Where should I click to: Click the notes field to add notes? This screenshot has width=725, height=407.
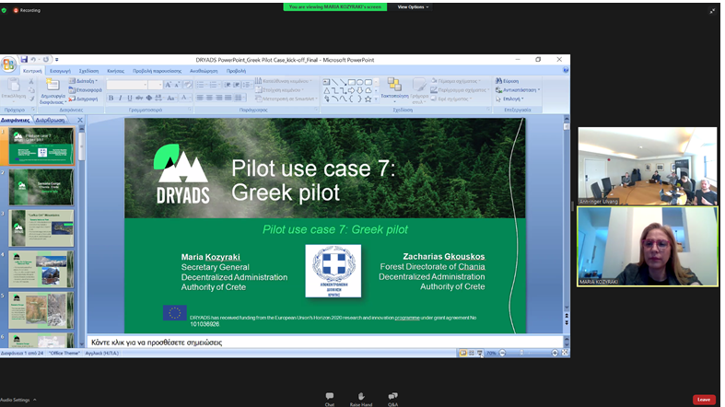click(325, 343)
